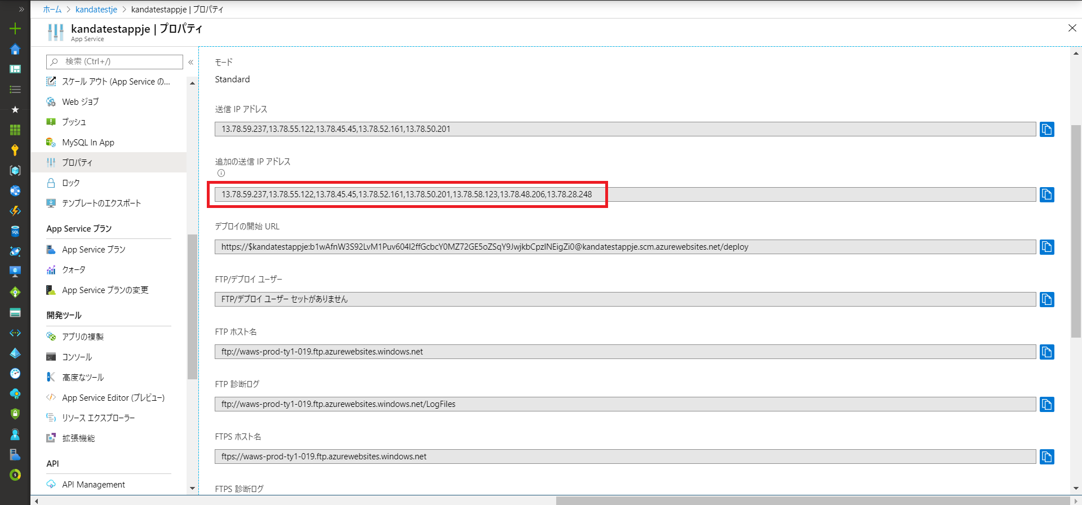Viewport: 1082px width, 505px height.
Task: Select ロック in the resource menu
Action: (x=71, y=183)
